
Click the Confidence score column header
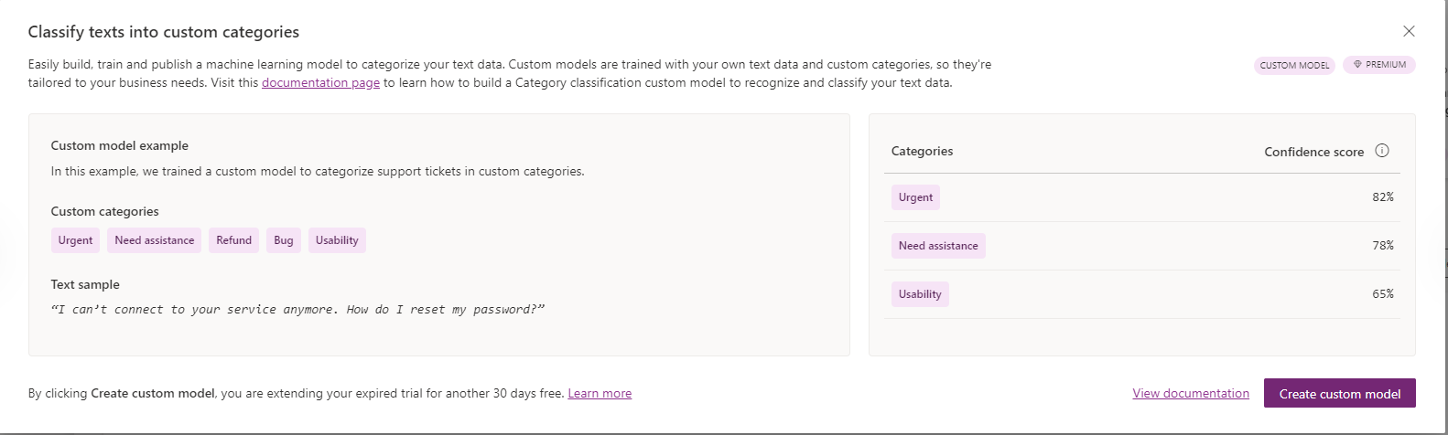(1313, 152)
